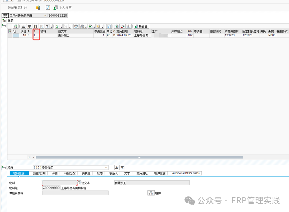Click the next item down arrow button
The image size is (289, 212).
(122, 168)
